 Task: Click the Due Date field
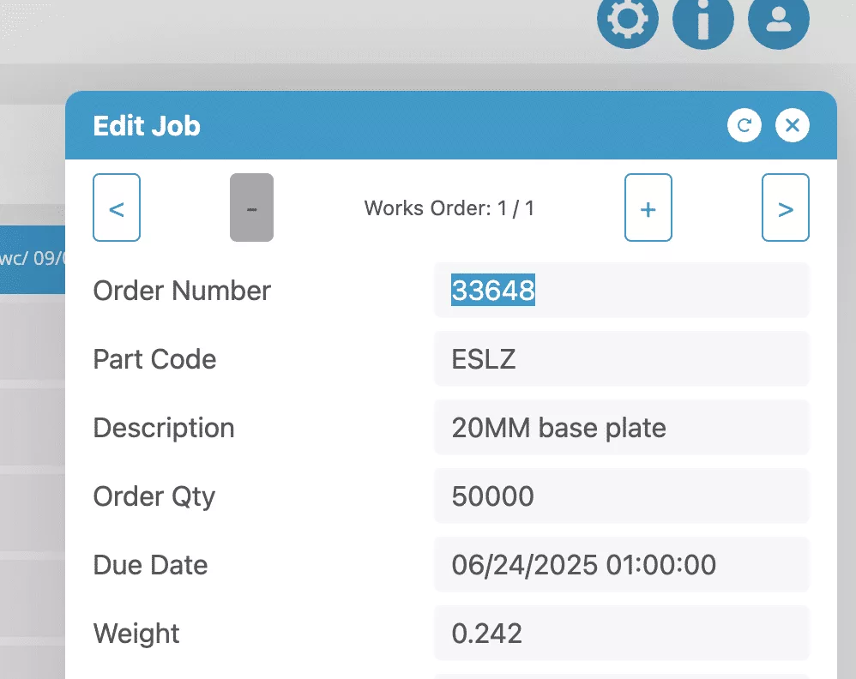(621, 564)
